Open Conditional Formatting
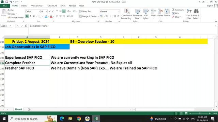 (127, 14)
